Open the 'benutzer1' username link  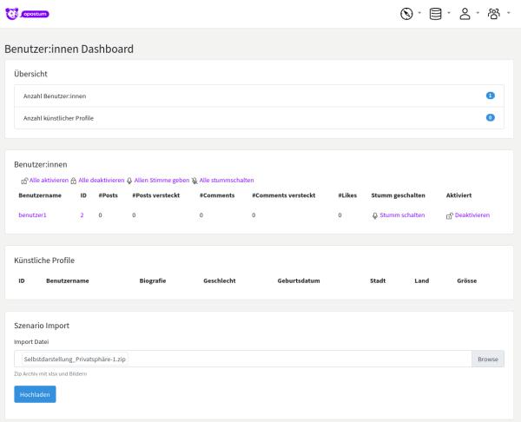tap(32, 215)
